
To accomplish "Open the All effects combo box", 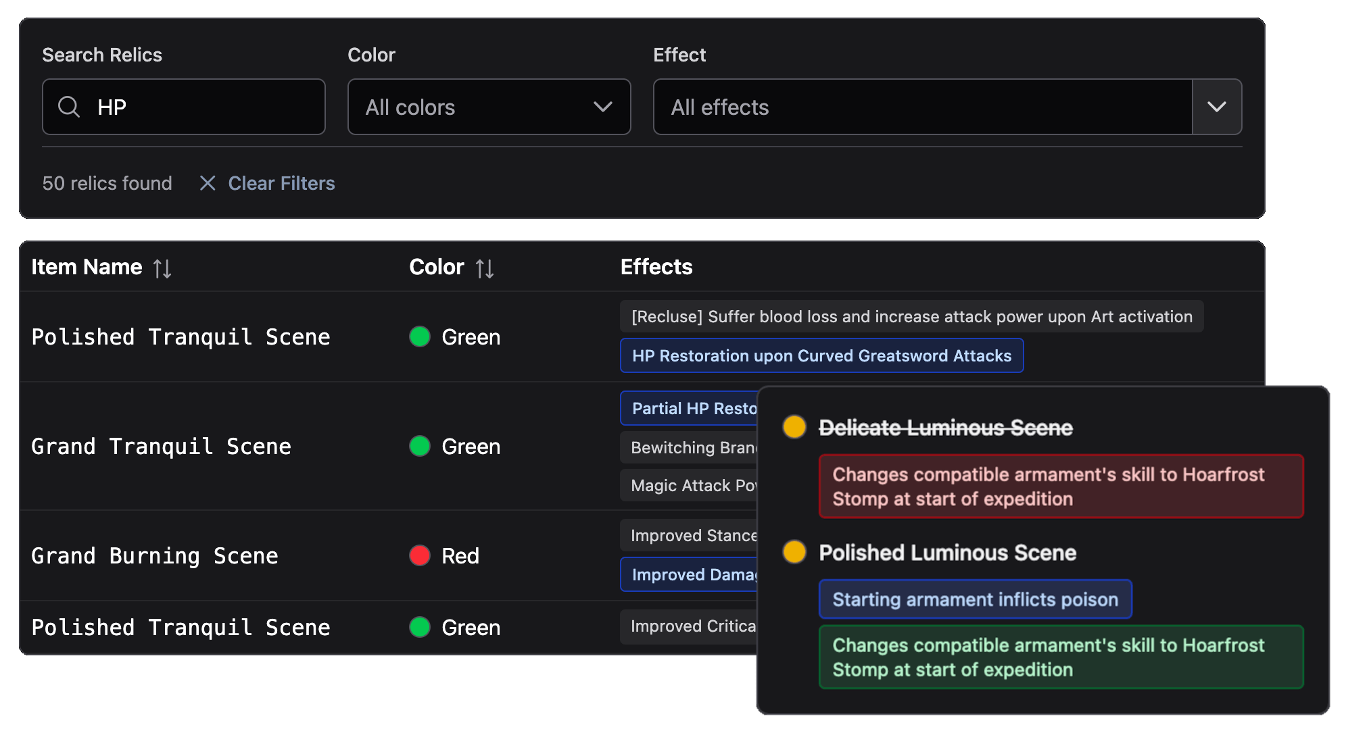I will tap(922, 107).
